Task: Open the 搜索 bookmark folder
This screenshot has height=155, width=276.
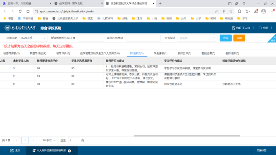Action: [88, 18]
